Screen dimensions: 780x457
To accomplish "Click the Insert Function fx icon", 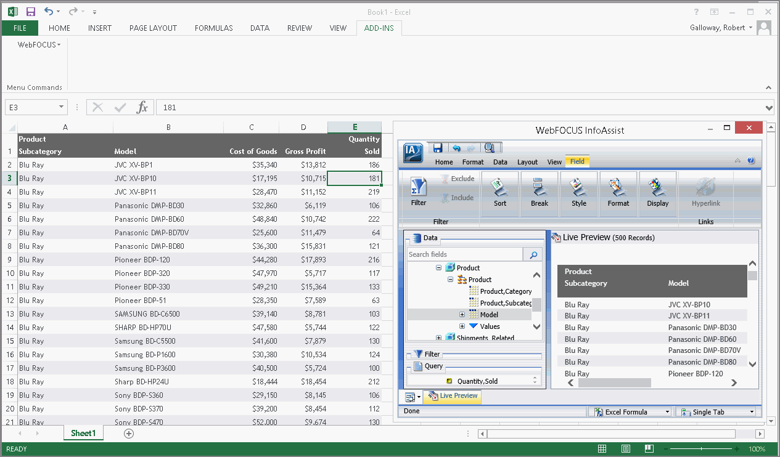I will click(142, 107).
